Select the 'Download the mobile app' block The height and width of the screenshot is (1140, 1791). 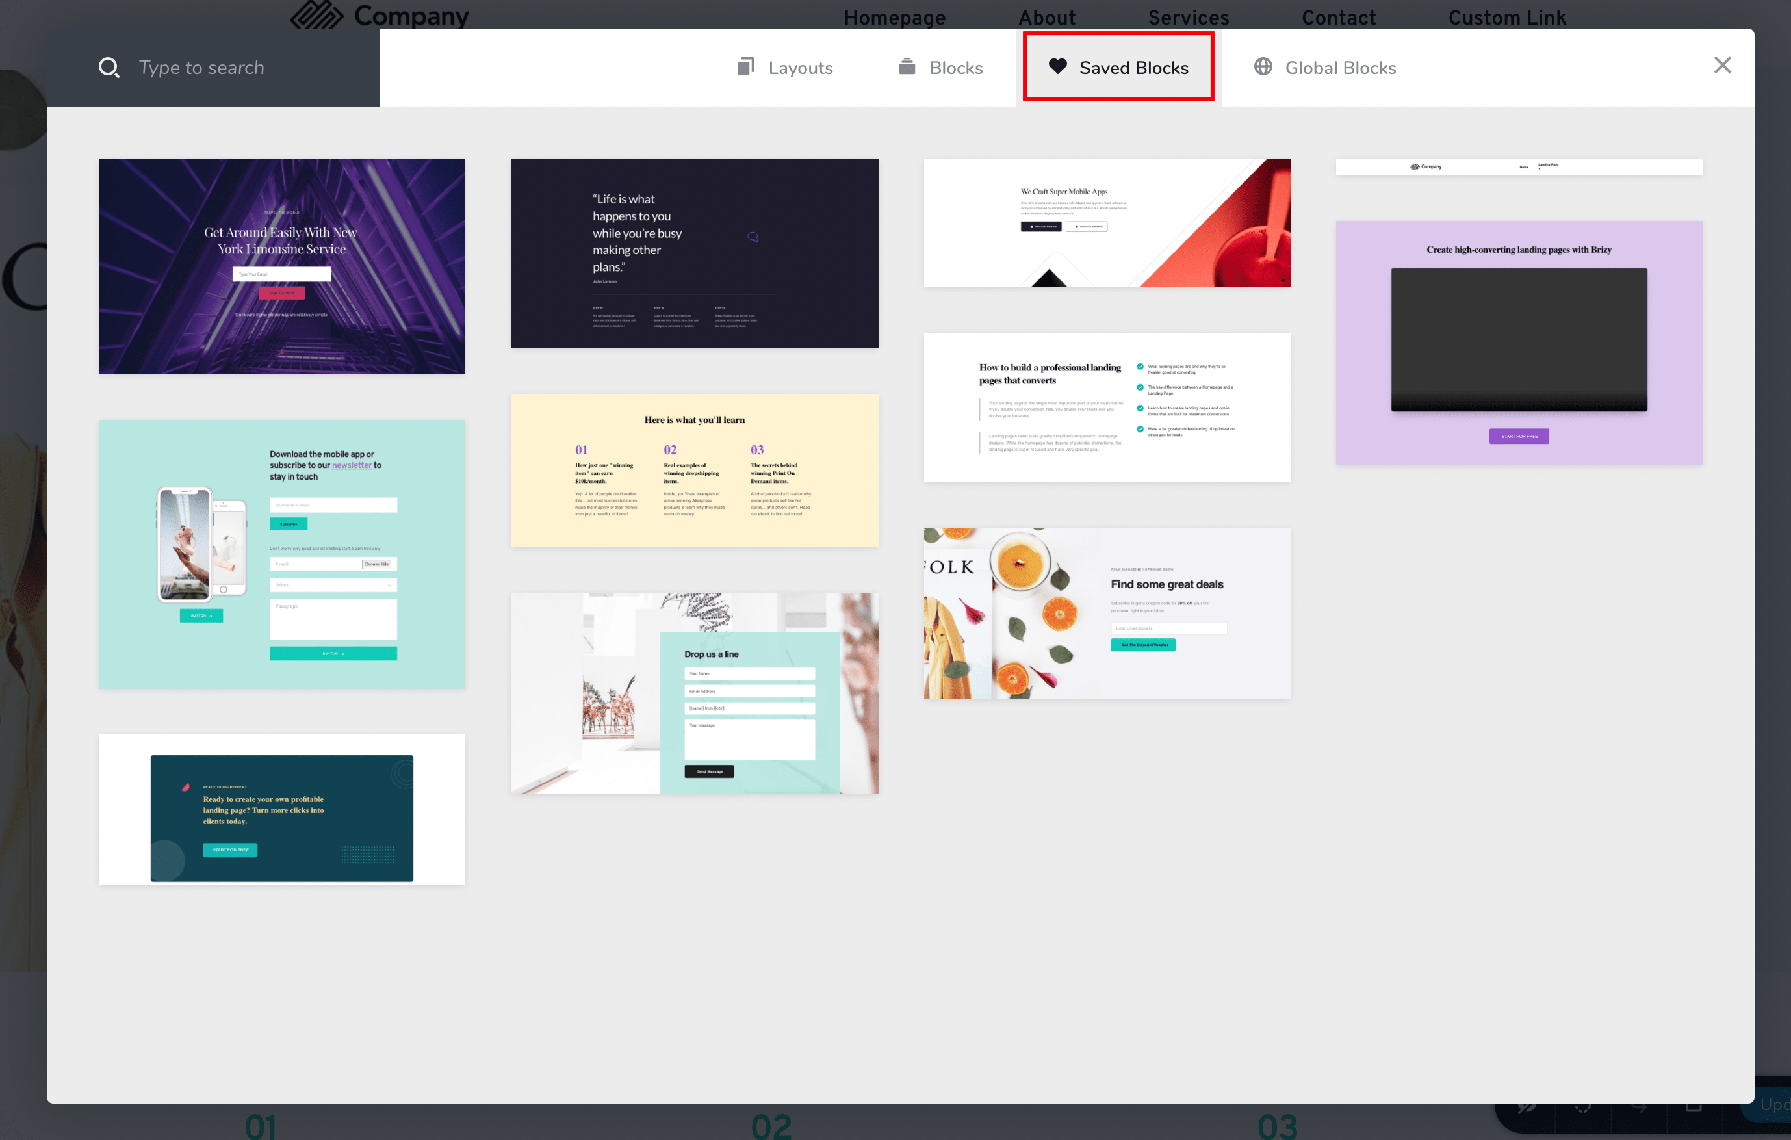point(282,555)
